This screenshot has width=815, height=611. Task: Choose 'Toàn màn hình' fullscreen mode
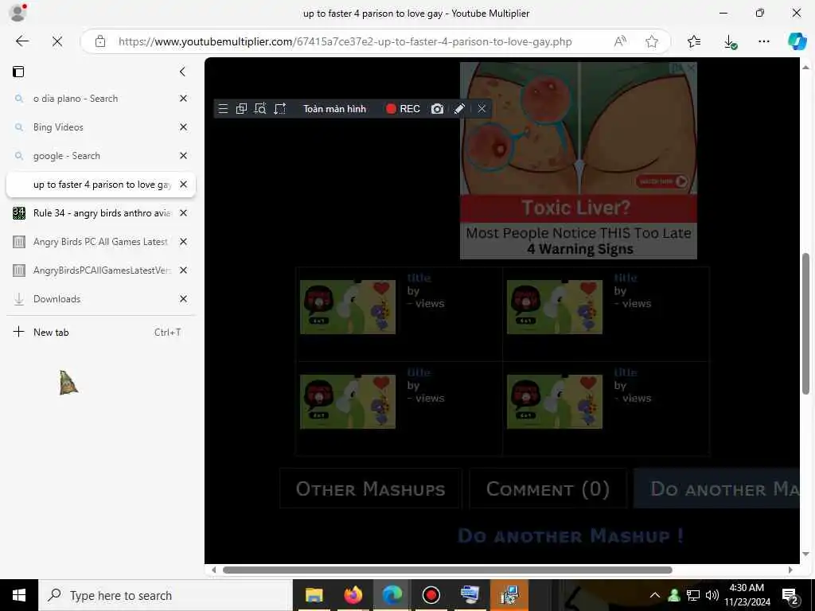[335, 108]
